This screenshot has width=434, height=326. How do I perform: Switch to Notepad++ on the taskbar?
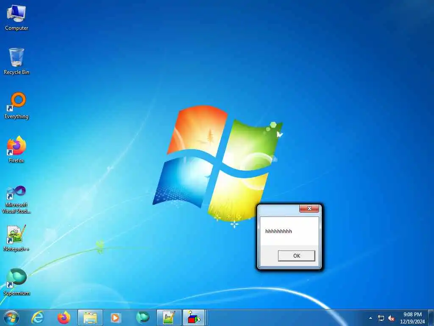coord(169,318)
